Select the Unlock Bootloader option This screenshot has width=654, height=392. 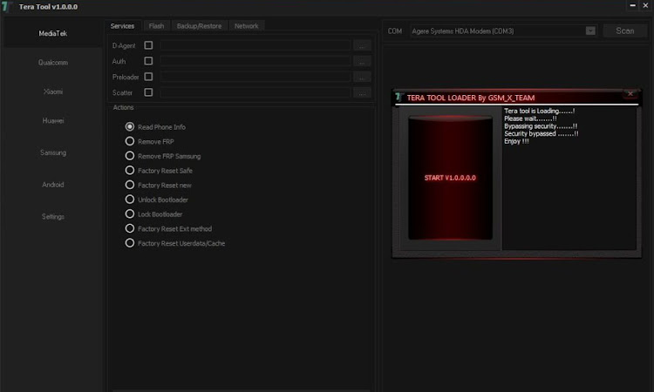pyautogui.click(x=130, y=199)
